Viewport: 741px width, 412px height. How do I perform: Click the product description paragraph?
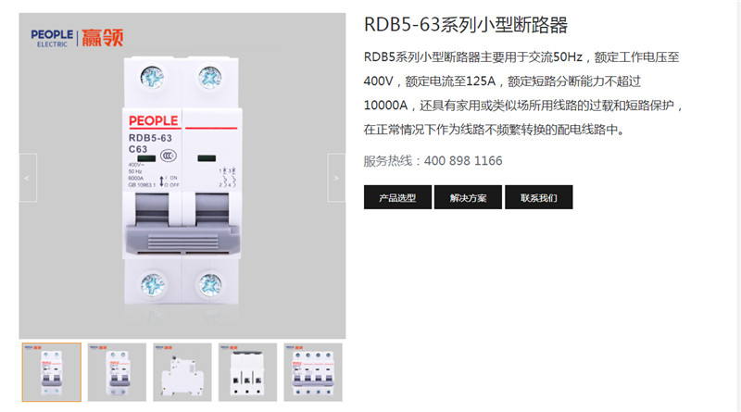pos(523,94)
